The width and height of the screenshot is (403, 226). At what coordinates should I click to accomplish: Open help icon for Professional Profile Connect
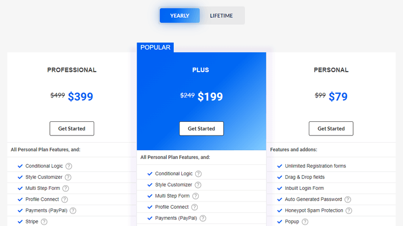(65, 199)
